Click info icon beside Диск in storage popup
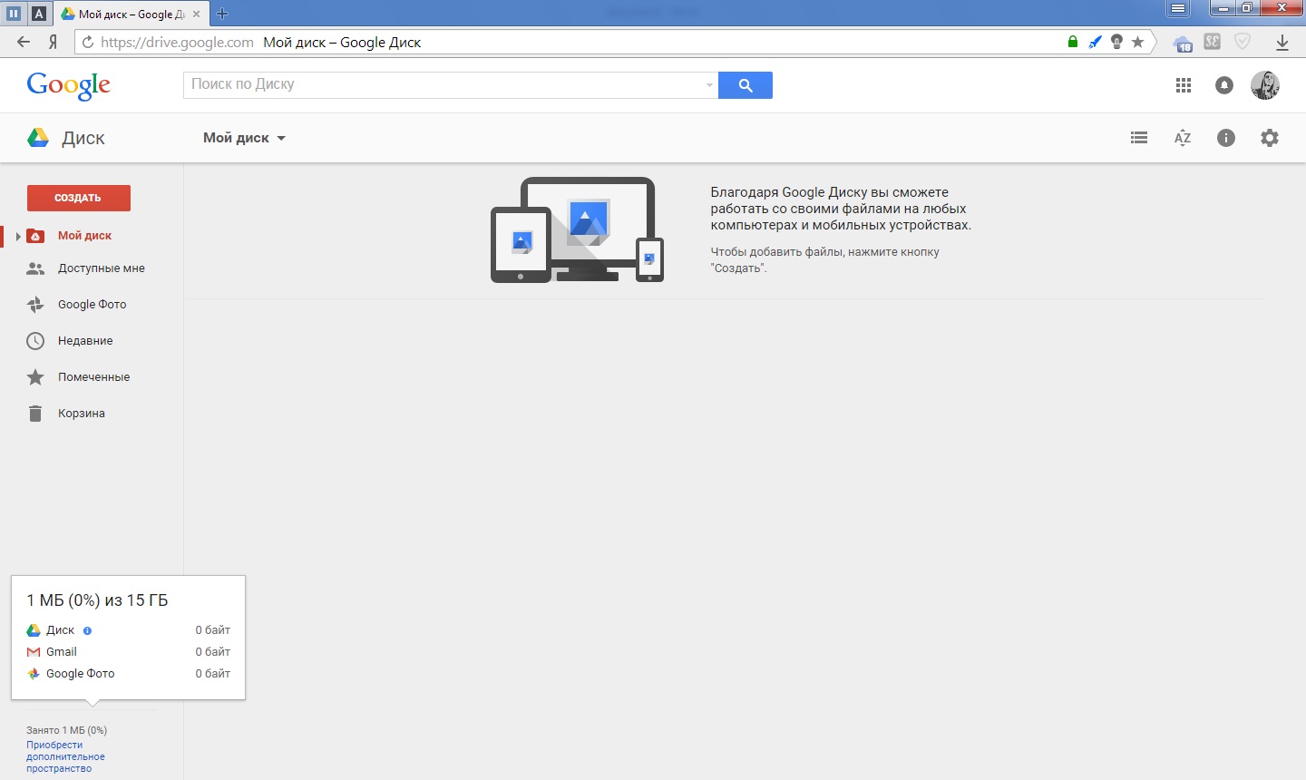This screenshot has width=1306, height=780. (x=87, y=630)
